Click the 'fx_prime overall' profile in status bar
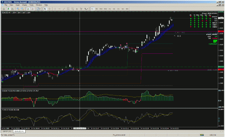Screen dimensions: 225x137 [x=119, y=135]
